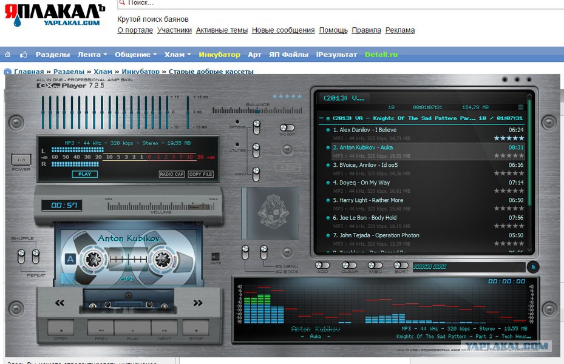Image resolution: width=564 pixels, height=364 pixels.
Task: Click the equalizer preamp slider beside the dB scale
Action: point(188,112)
